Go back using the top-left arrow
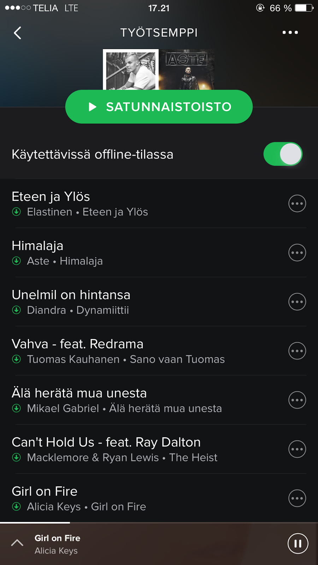This screenshot has height=565, width=318. click(x=17, y=33)
